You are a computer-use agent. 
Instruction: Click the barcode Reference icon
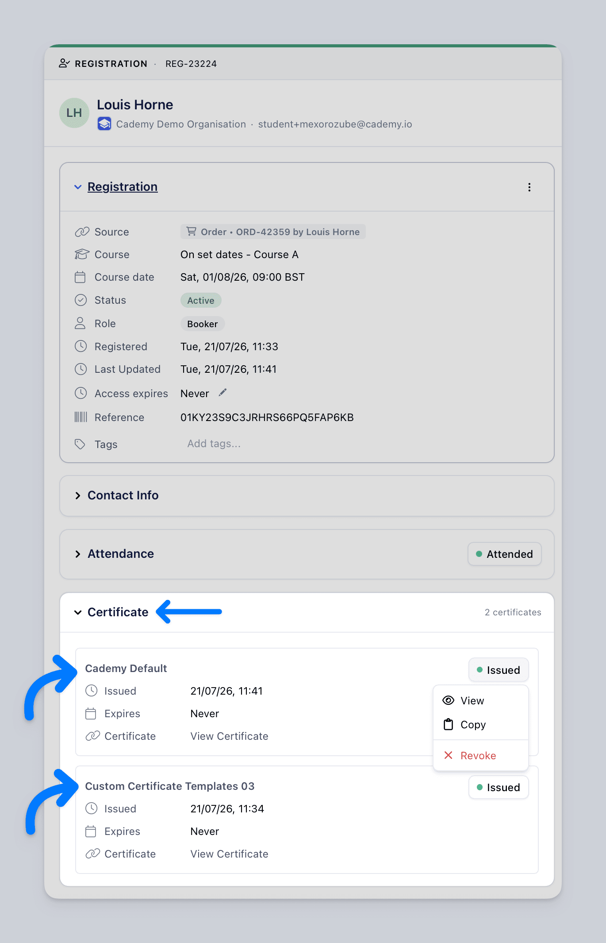(x=81, y=417)
